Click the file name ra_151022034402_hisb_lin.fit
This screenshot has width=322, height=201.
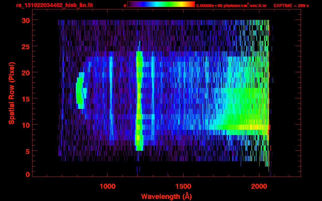54,5
